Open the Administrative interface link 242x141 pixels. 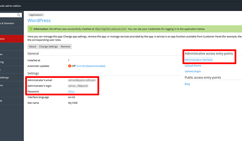coord(198,60)
